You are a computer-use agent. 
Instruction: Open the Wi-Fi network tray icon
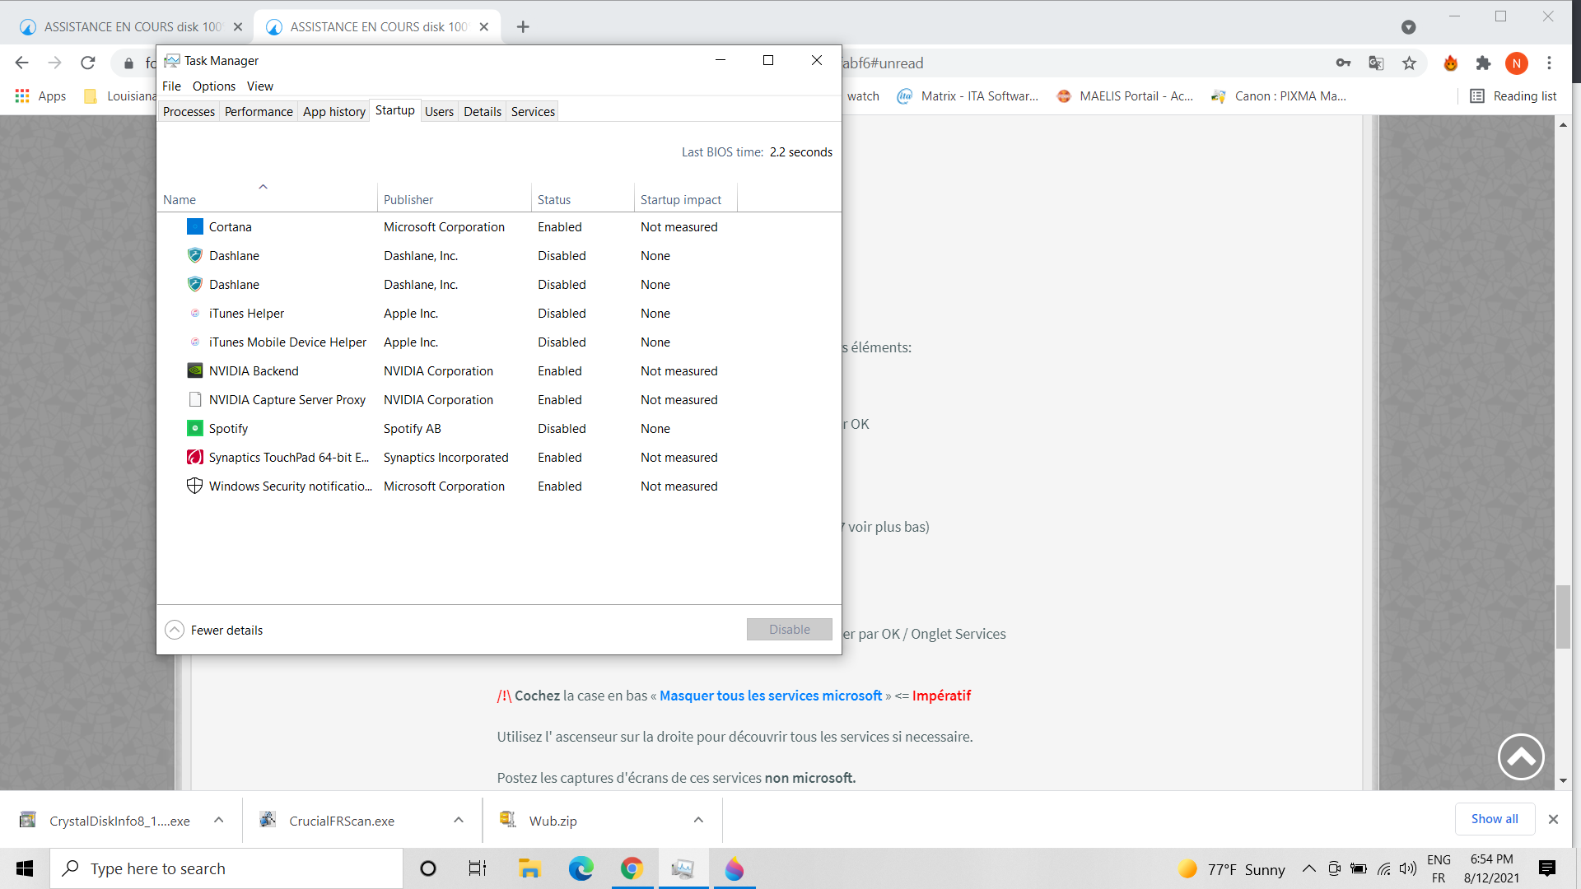point(1383,868)
